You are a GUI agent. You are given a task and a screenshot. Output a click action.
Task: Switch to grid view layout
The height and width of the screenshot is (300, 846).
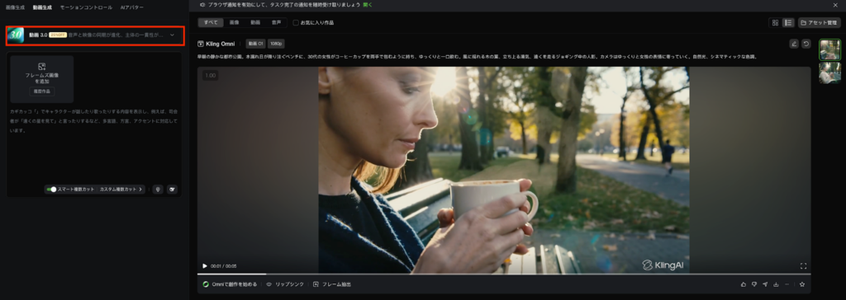pos(775,22)
